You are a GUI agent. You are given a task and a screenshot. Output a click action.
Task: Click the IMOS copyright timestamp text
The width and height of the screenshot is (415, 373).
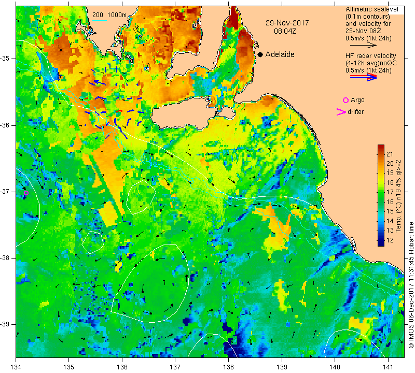(x=410, y=285)
